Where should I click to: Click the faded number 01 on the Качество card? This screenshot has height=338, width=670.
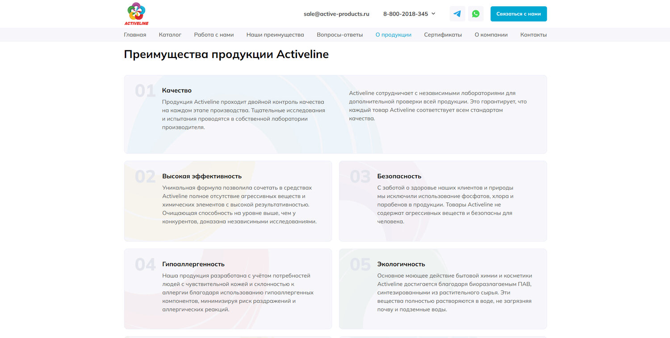[x=145, y=91]
